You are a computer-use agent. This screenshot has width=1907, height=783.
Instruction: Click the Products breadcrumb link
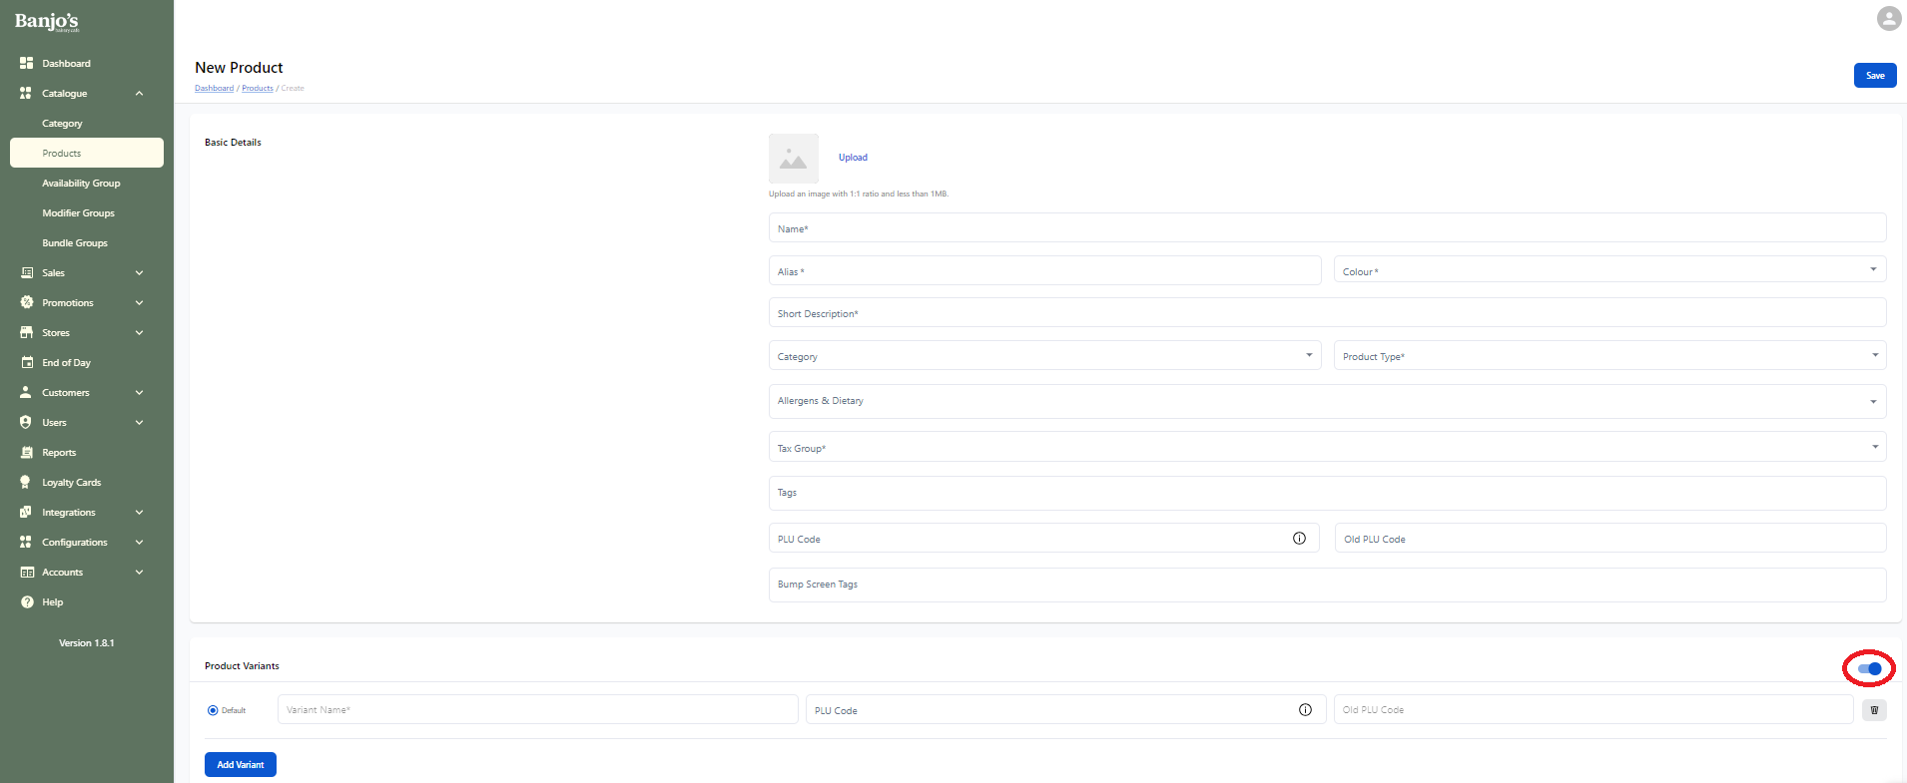(257, 89)
